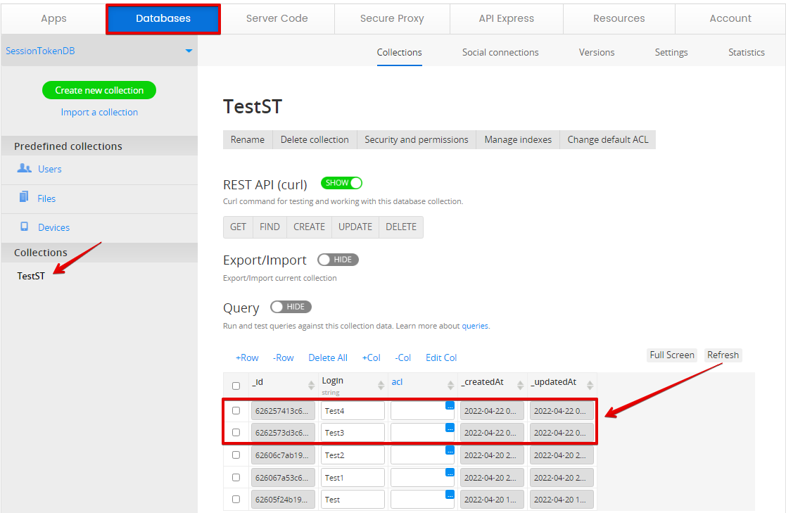Image resolution: width=786 pixels, height=513 pixels.
Task: Click Edit Col link
Action: [x=441, y=357]
